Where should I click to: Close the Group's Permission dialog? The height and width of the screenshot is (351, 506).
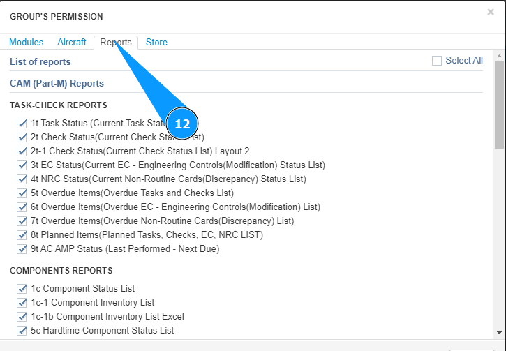click(x=491, y=12)
